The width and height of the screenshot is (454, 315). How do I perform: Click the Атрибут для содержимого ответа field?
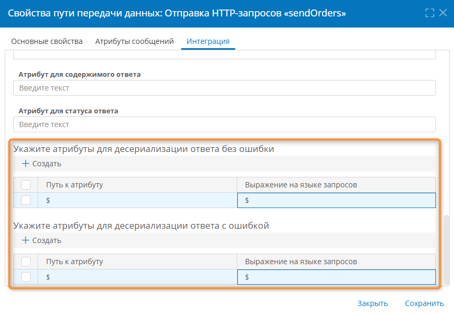pyautogui.click(x=224, y=88)
